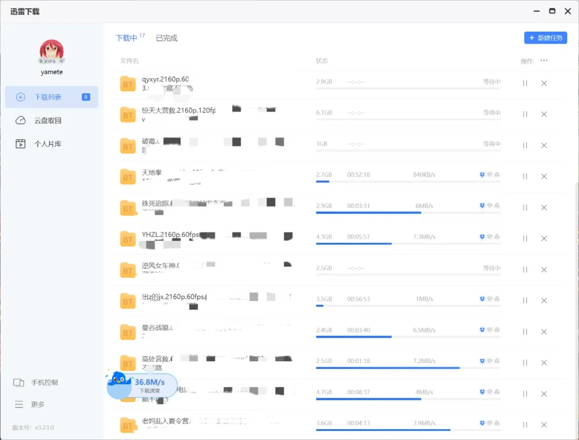This screenshot has width=579, height=440.
Task: Pause the 4.7GB download task
Action: tap(525, 394)
